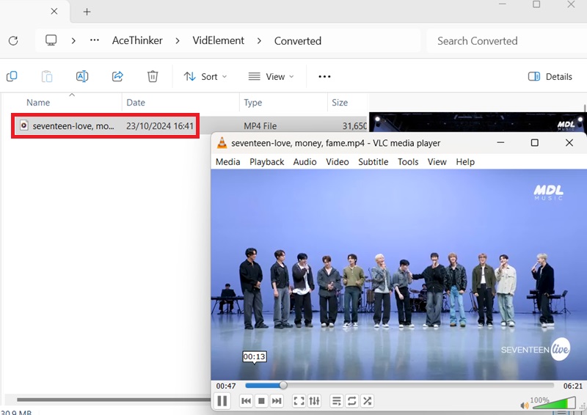
Task: Click the VLC seek handle
Action: pyautogui.click(x=283, y=386)
